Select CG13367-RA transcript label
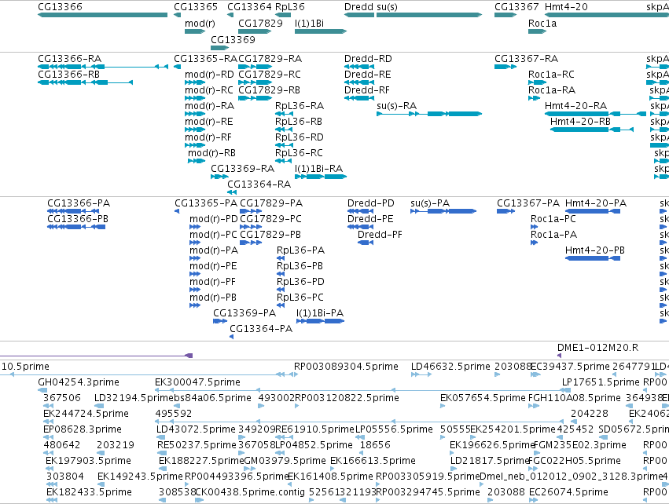The height and width of the screenshot is (504, 669). click(526, 58)
